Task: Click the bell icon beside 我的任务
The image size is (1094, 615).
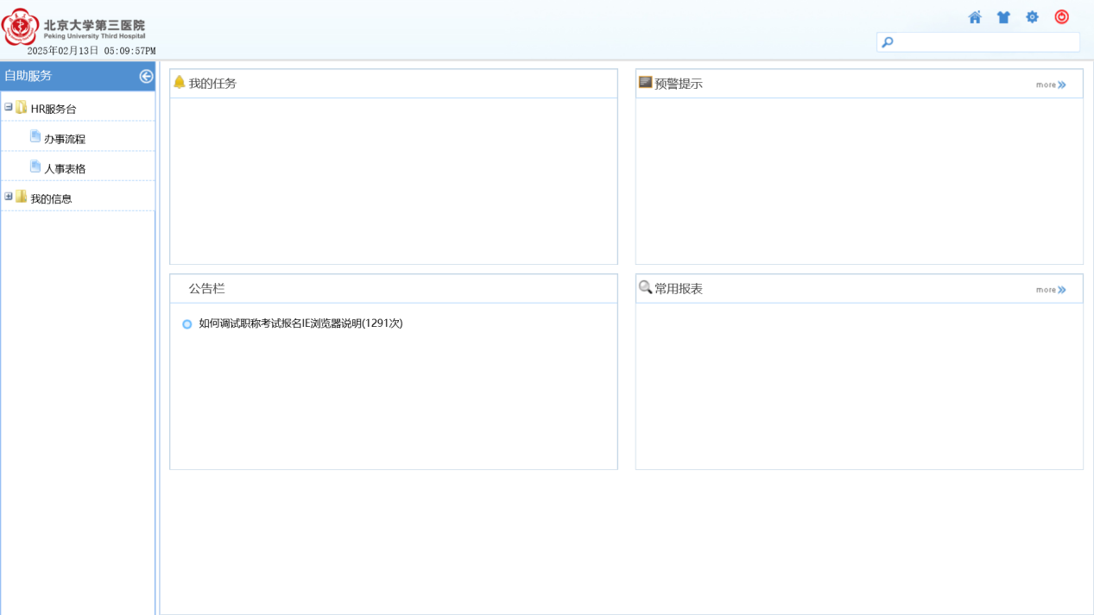Action: pos(180,83)
